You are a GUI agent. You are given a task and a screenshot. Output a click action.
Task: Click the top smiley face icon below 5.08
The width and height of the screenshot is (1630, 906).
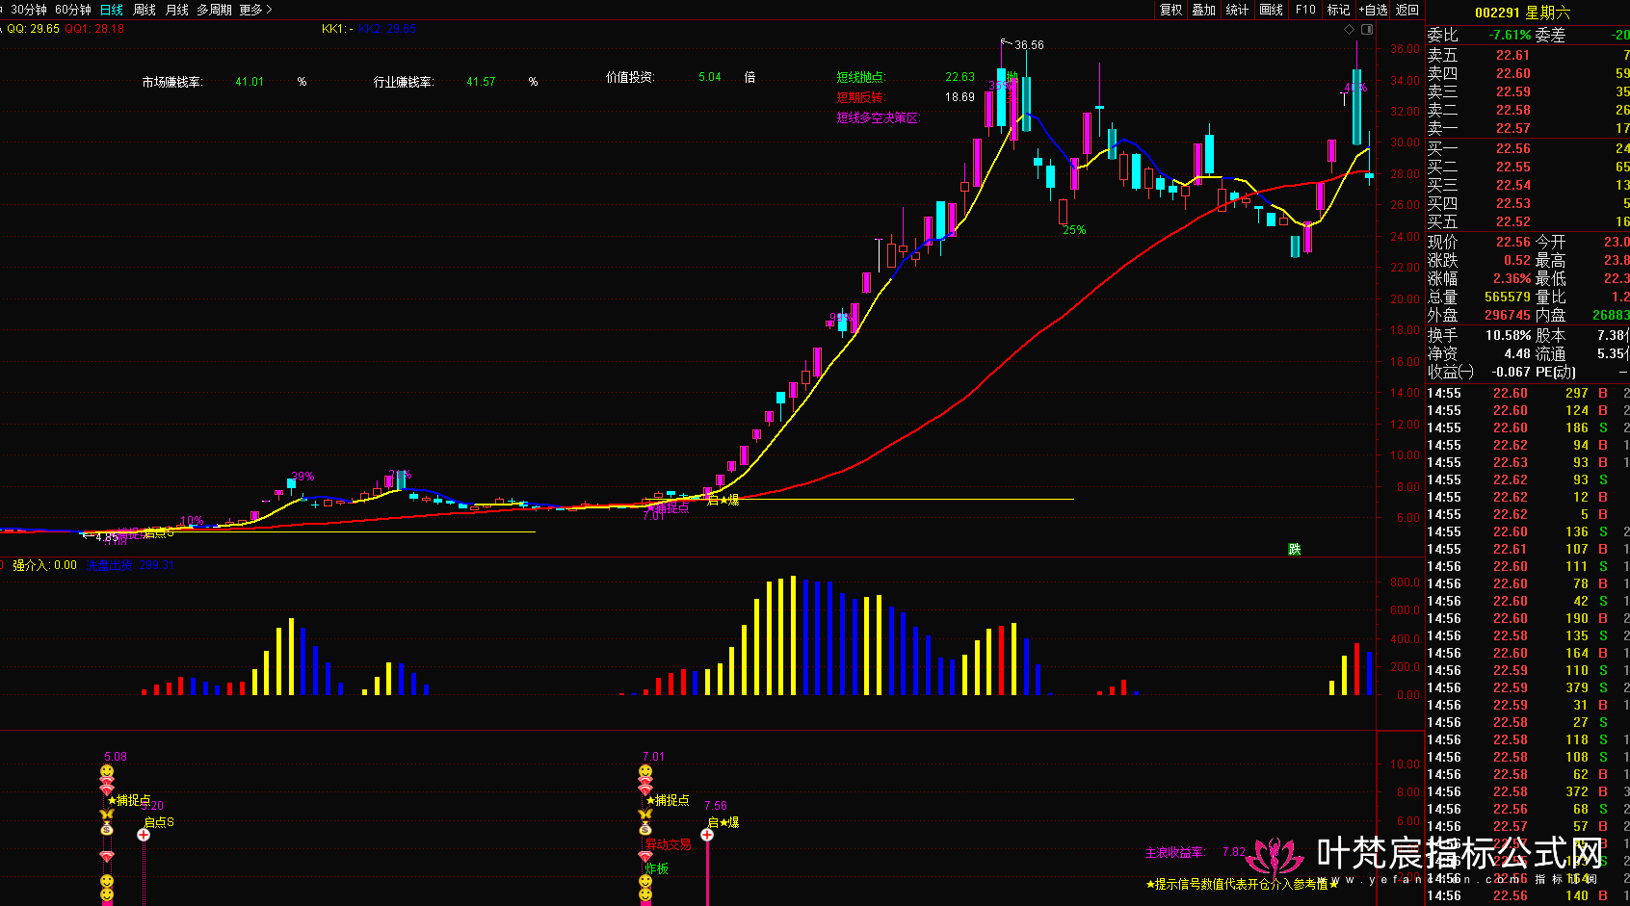pos(107,771)
